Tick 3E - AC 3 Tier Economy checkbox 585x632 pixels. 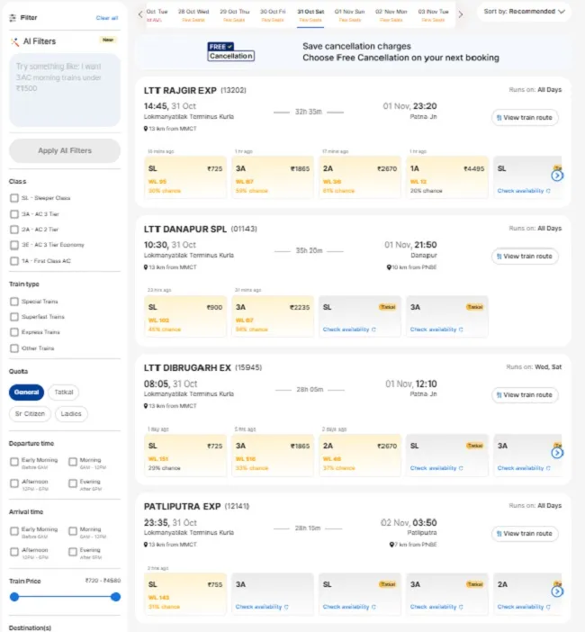(x=14, y=245)
